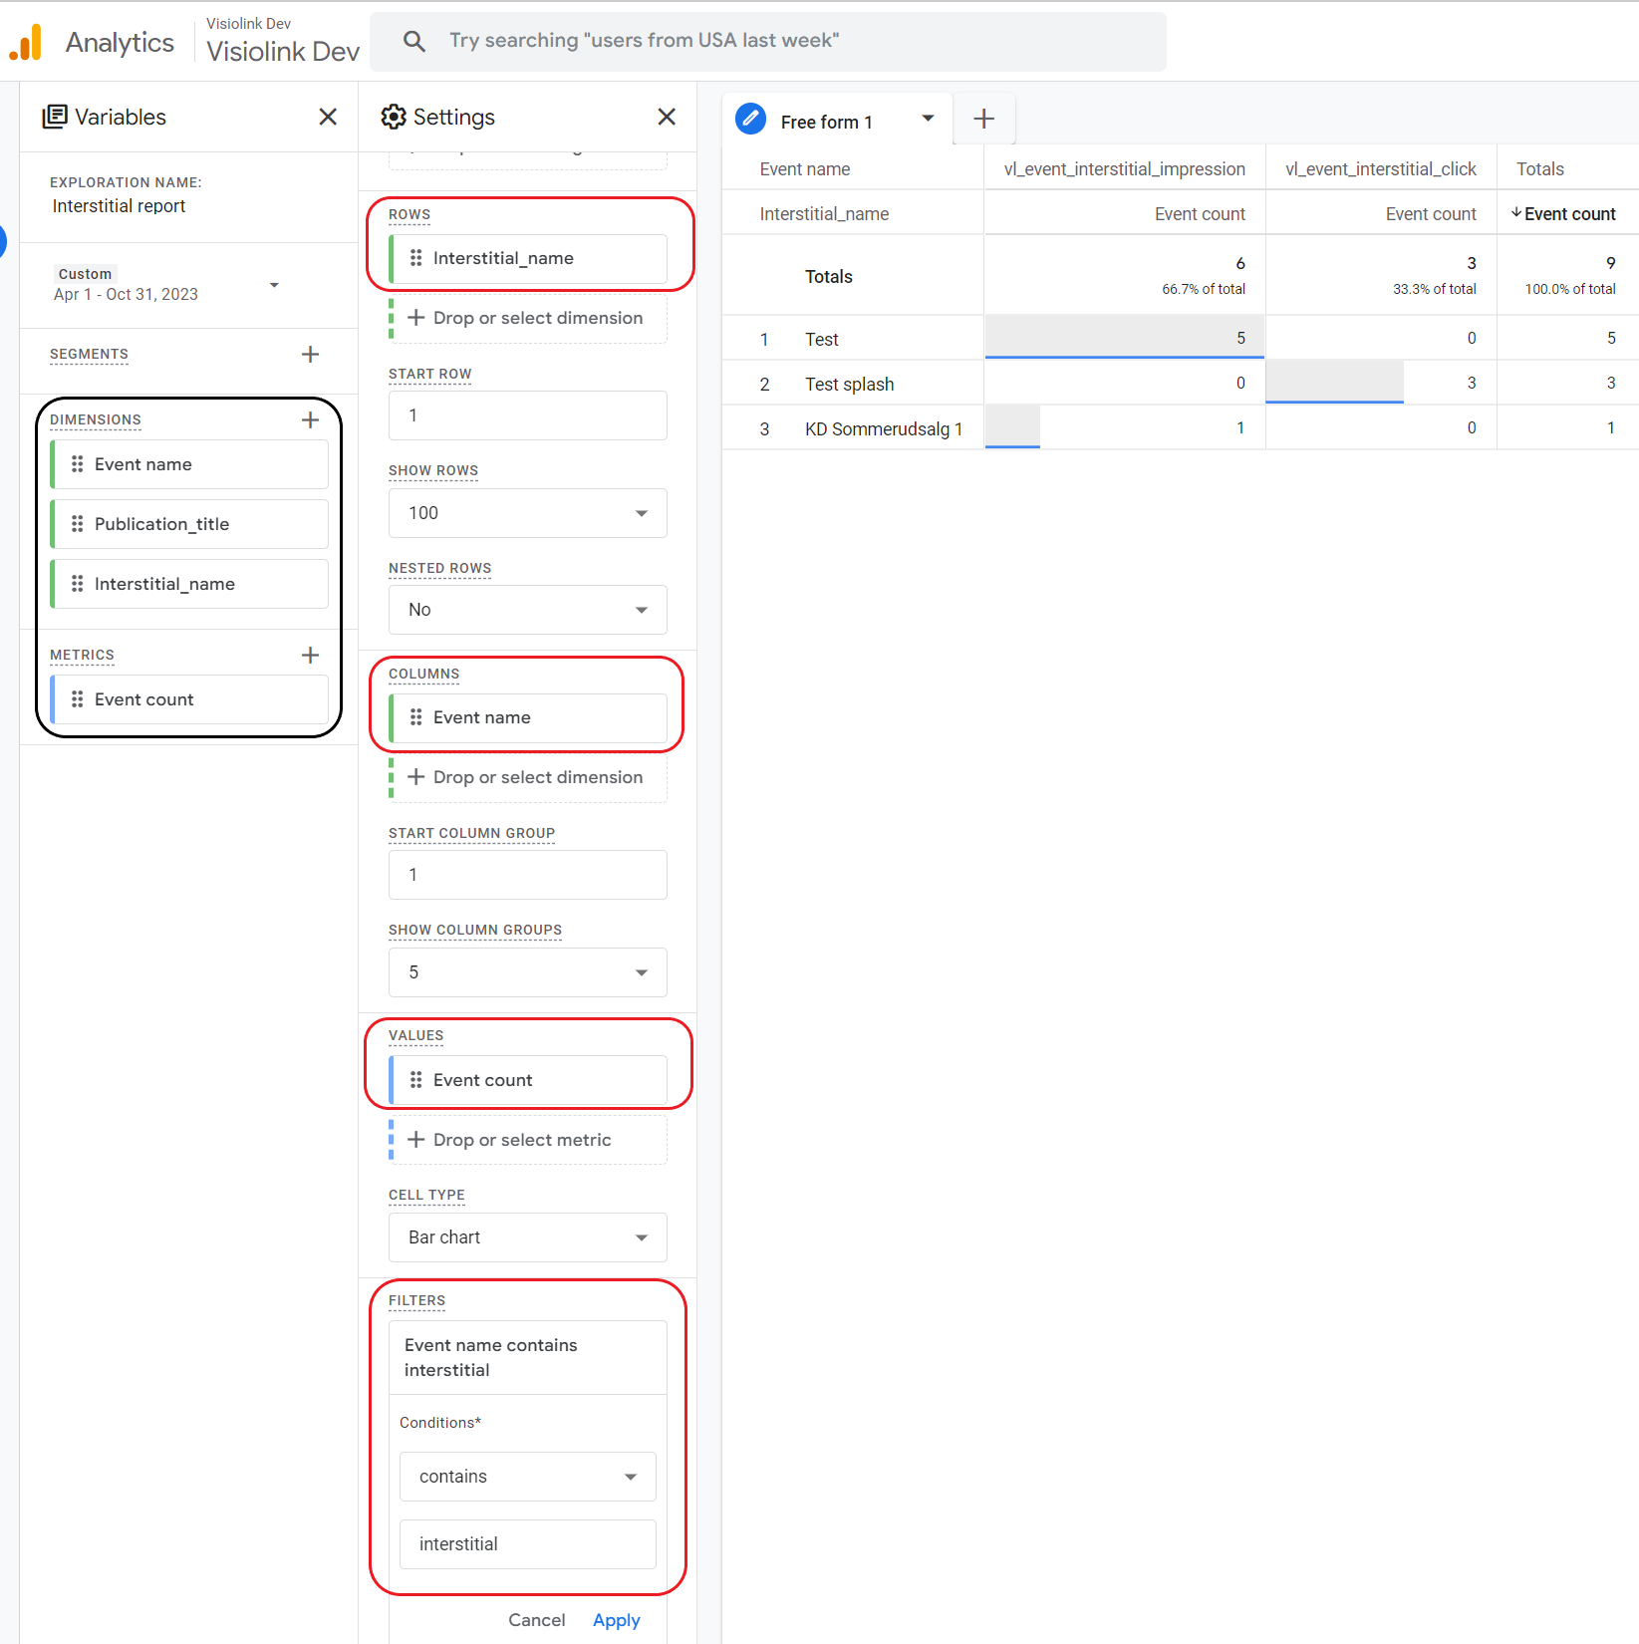Click Apply to save the filter
This screenshot has width=1639, height=1644.
point(617,1620)
